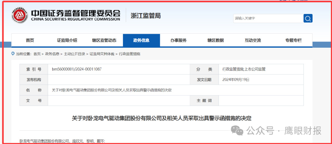Click addressee line 卧龙电气驱动集团股份有限公司、庞欣元、黎明、戴芩
Viewport: 332px width, 144px height.
[x=62, y=141]
